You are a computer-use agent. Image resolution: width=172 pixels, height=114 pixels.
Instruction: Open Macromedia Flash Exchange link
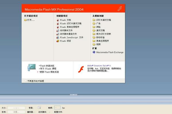pyautogui.click(x=110, y=52)
